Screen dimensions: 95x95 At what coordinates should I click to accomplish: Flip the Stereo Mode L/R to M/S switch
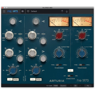pos(70,76)
